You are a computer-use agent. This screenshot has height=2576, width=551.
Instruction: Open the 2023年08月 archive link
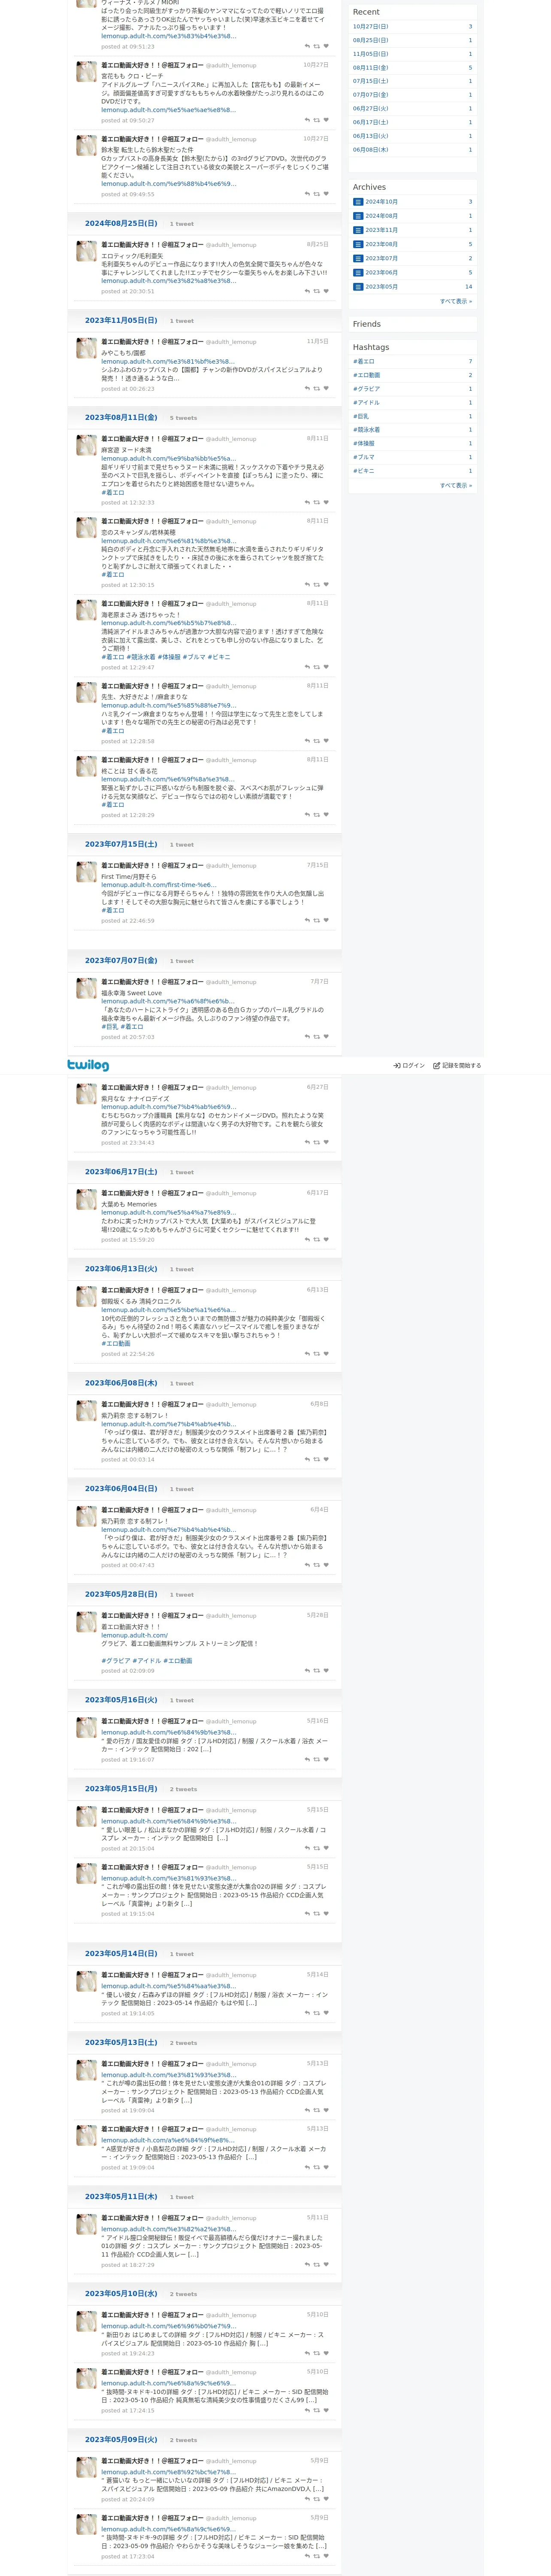(381, 244)
